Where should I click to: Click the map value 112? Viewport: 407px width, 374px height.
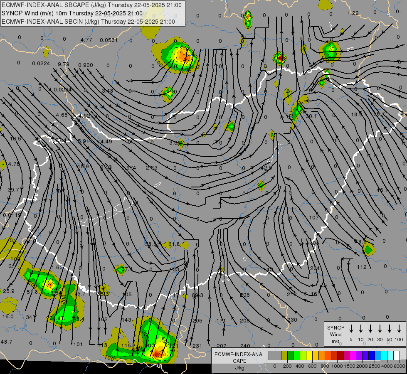362,267
